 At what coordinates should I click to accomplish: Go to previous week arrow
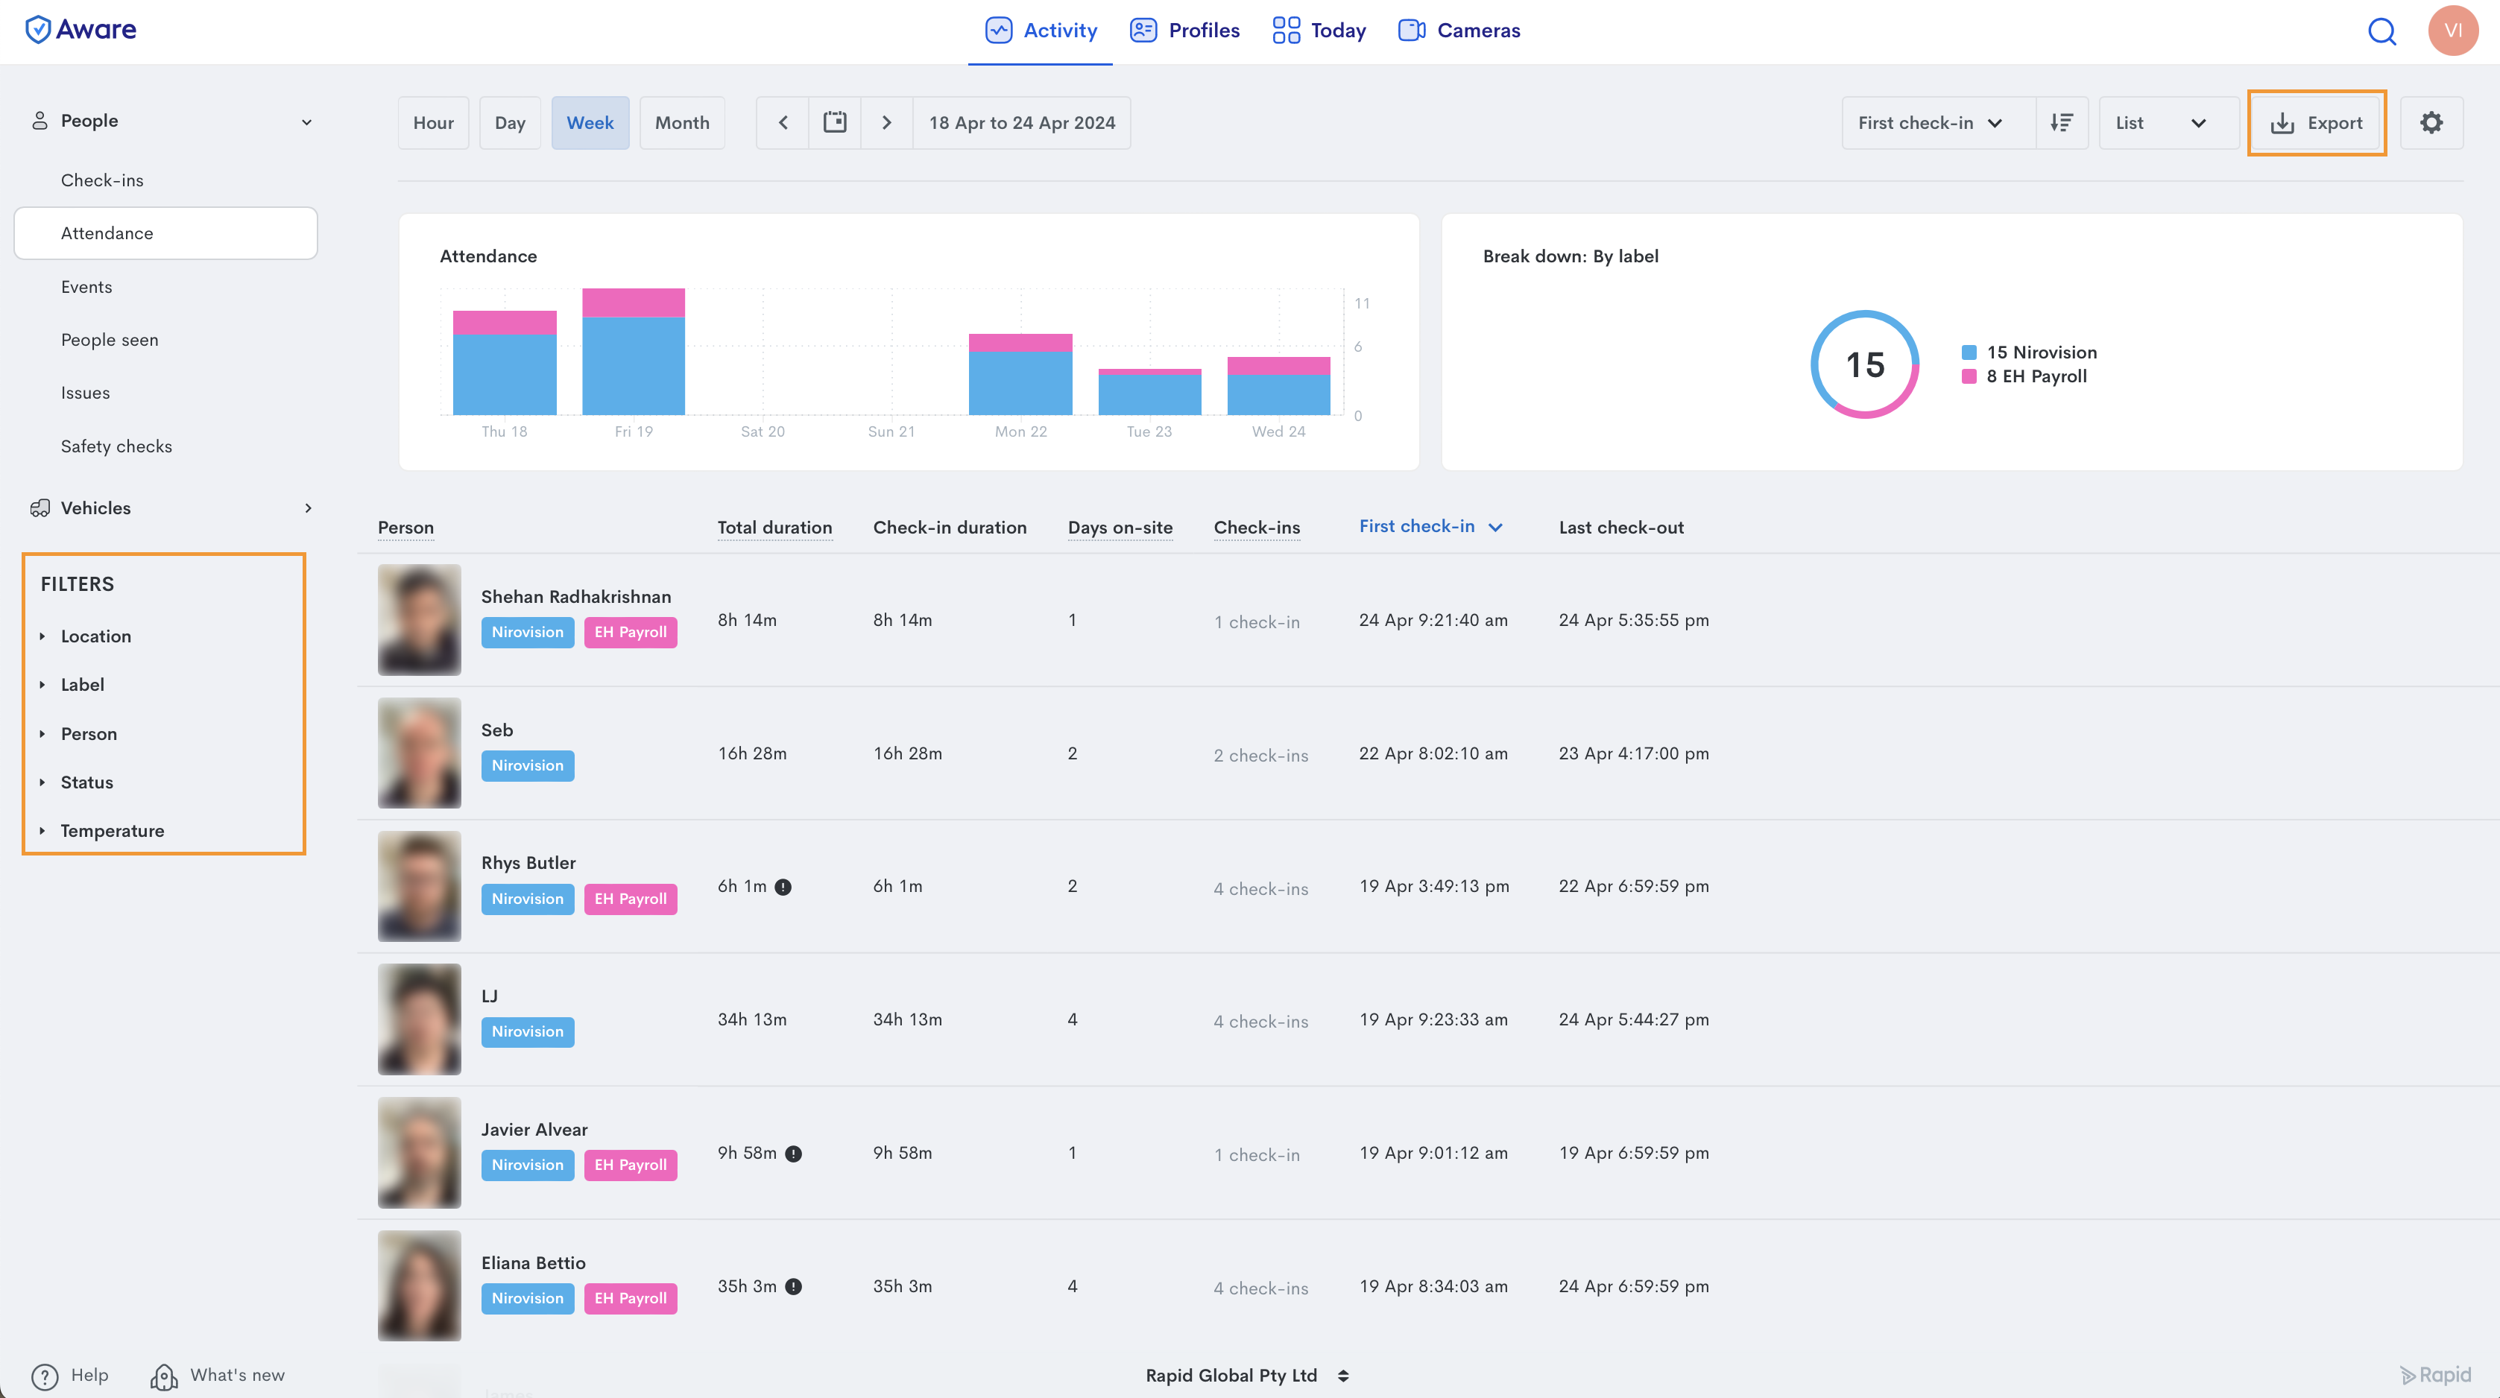783,122
